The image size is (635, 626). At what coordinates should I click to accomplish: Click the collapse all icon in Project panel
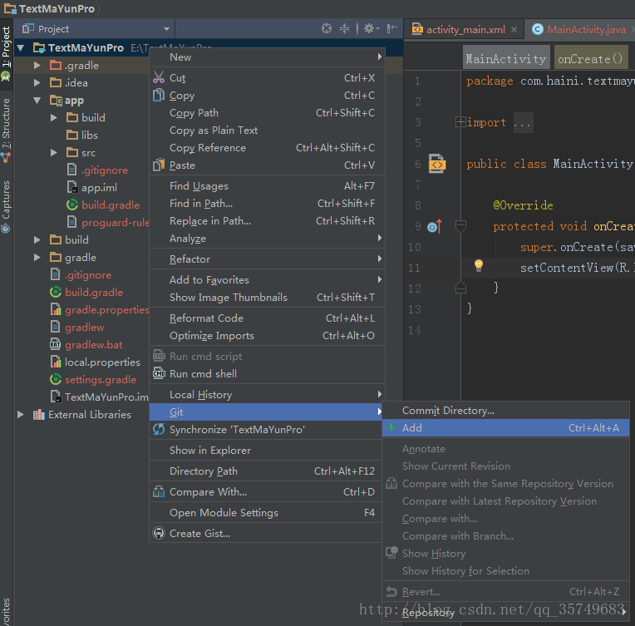click(x=344, y=28)
